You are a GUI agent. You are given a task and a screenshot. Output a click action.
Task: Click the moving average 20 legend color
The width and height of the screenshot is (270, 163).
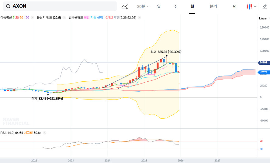[x=17, y=18]
